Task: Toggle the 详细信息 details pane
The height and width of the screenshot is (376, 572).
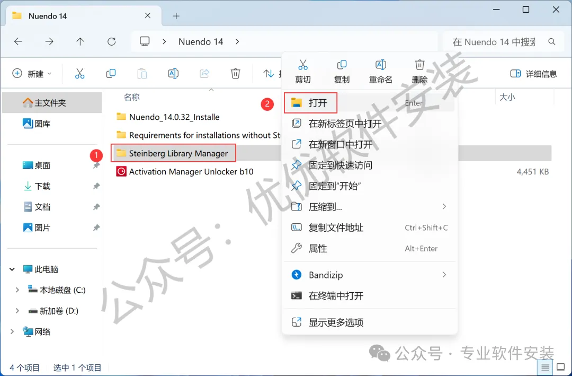Action: 533,74
